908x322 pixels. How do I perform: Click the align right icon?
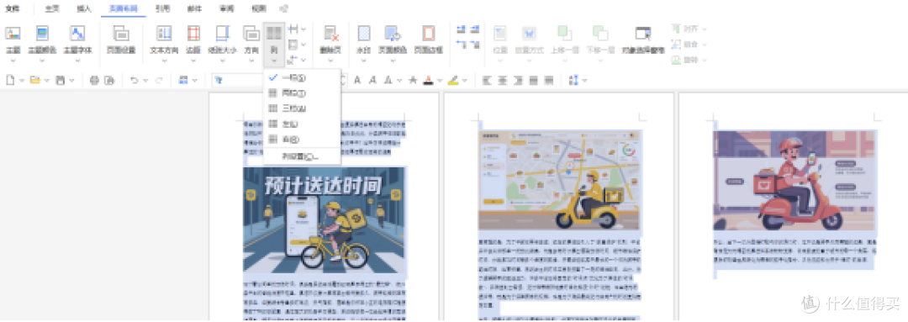[x=518, y=80]
